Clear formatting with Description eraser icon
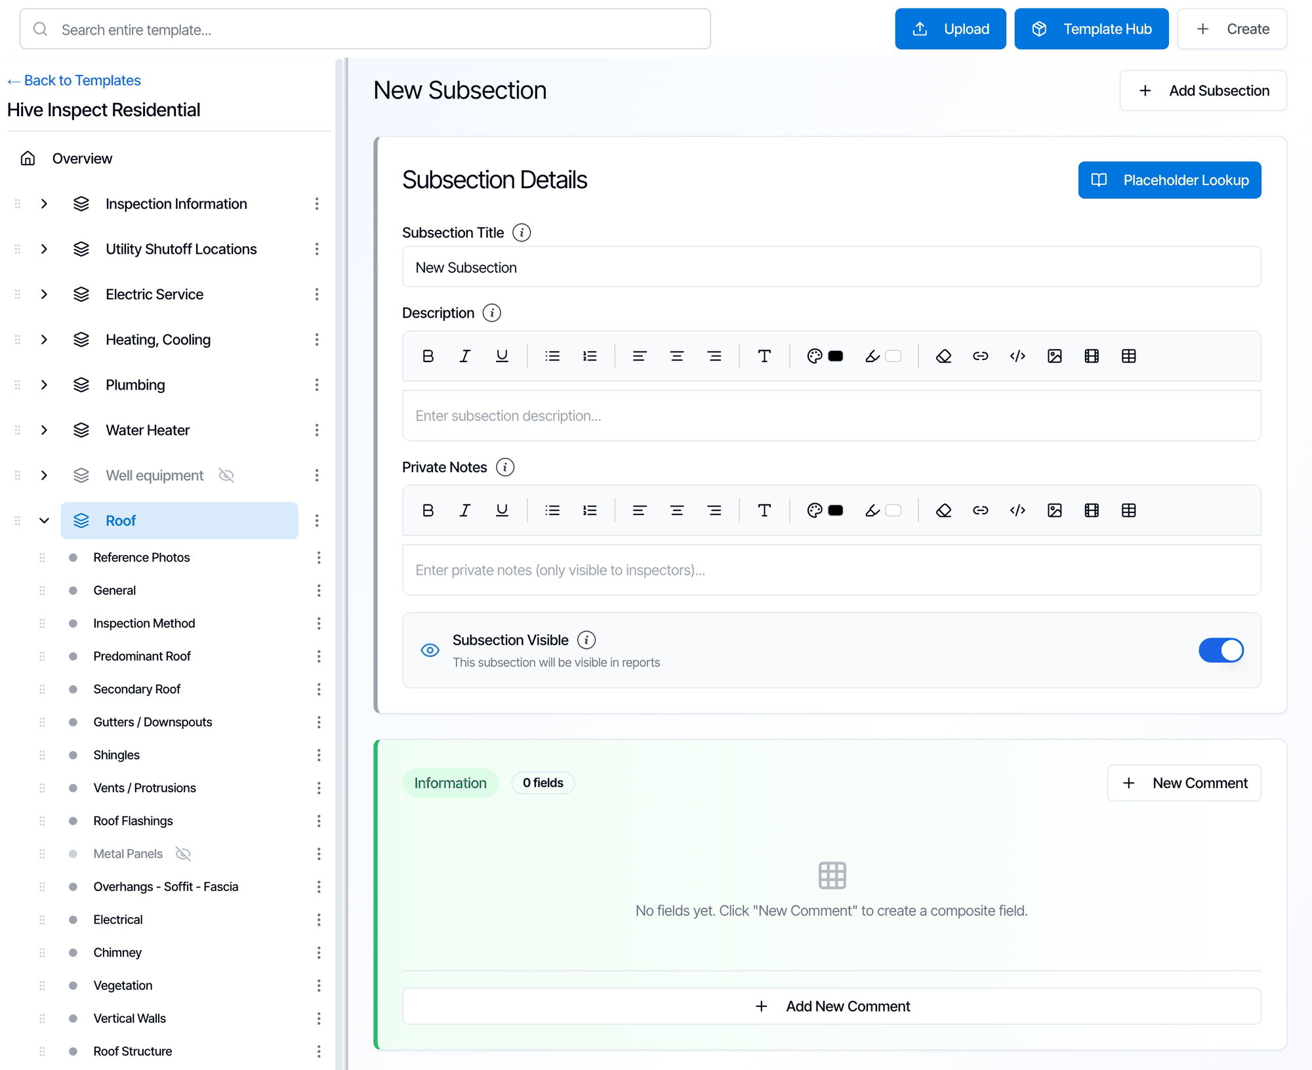This screenshot has width=1312, height=1070. [943, 356]
